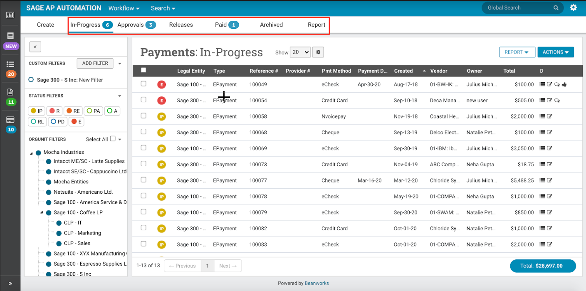The image size is (586, 291).
Task: Click the Global Search magnifier icon
Action: [556, 8]
